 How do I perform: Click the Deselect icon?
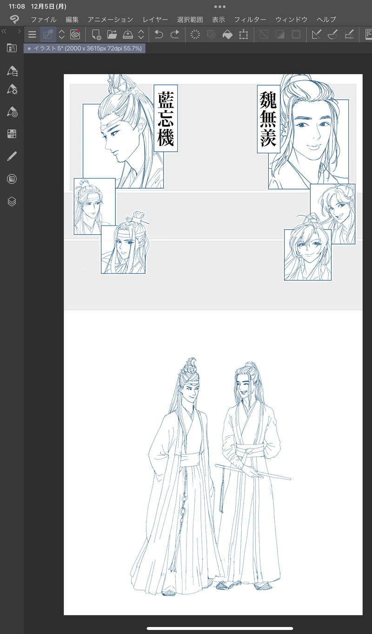point(264,34)
